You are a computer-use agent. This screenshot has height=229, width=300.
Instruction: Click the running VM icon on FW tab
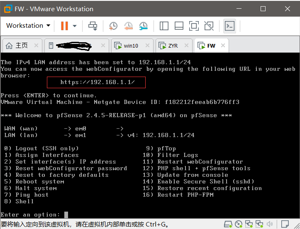[201, 46]
